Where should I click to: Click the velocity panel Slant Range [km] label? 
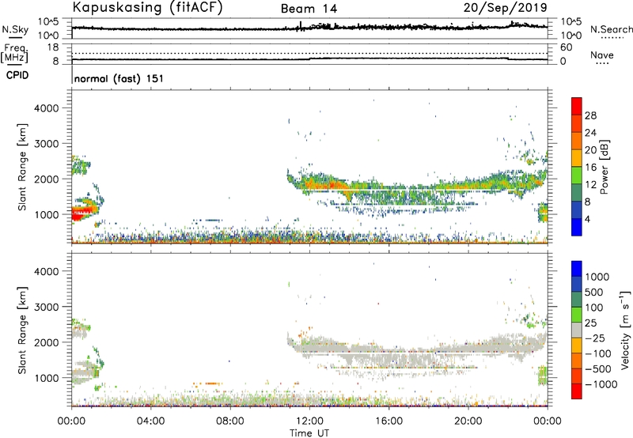(x=22, y=330)
